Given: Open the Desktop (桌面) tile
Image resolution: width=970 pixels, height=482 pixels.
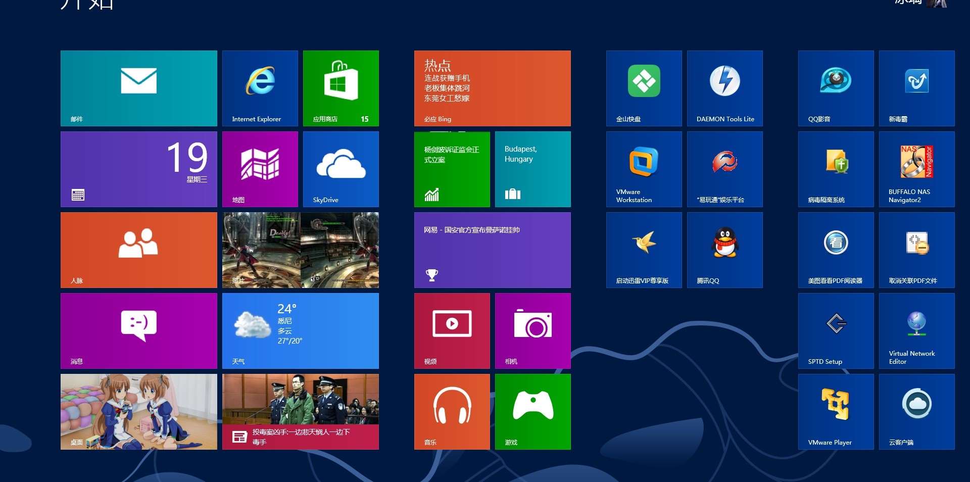Looking at the screenshot, I should (139, 412).
